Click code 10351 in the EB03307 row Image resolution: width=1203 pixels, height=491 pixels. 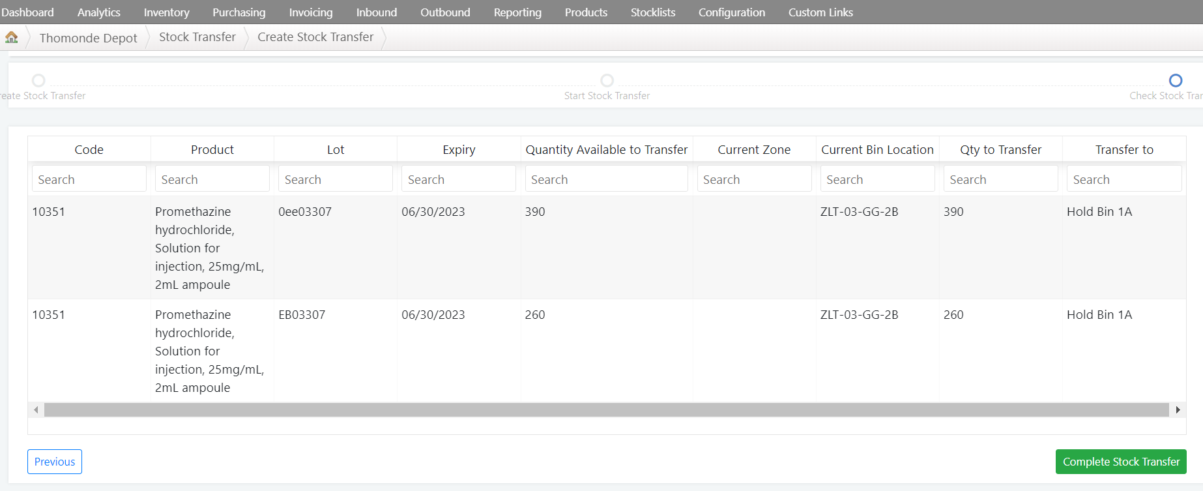click(x=49, y=314)
